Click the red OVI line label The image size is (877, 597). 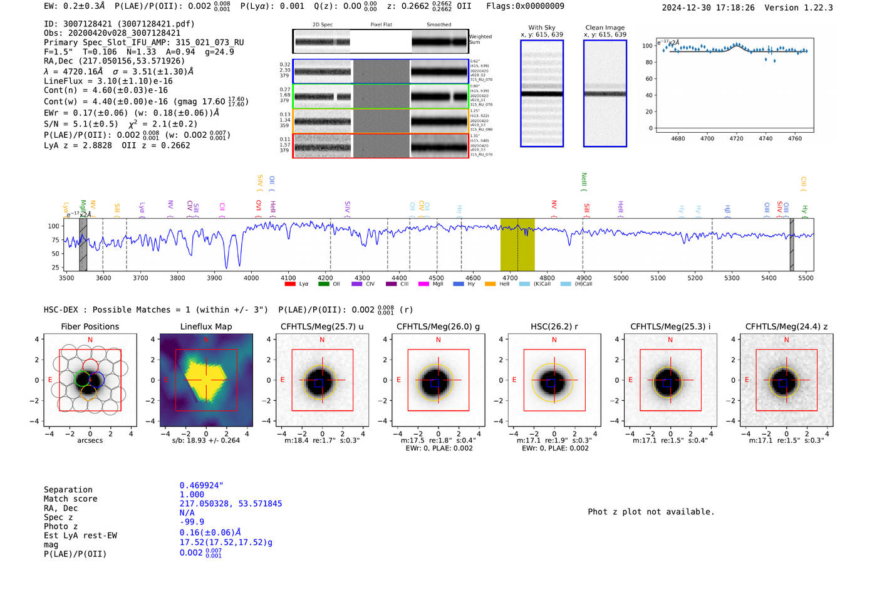pyautogui.click(x=258, y=209)
